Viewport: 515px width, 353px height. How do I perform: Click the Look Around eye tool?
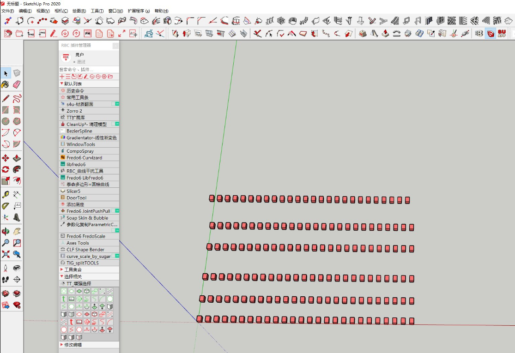(x=17, y=268)
